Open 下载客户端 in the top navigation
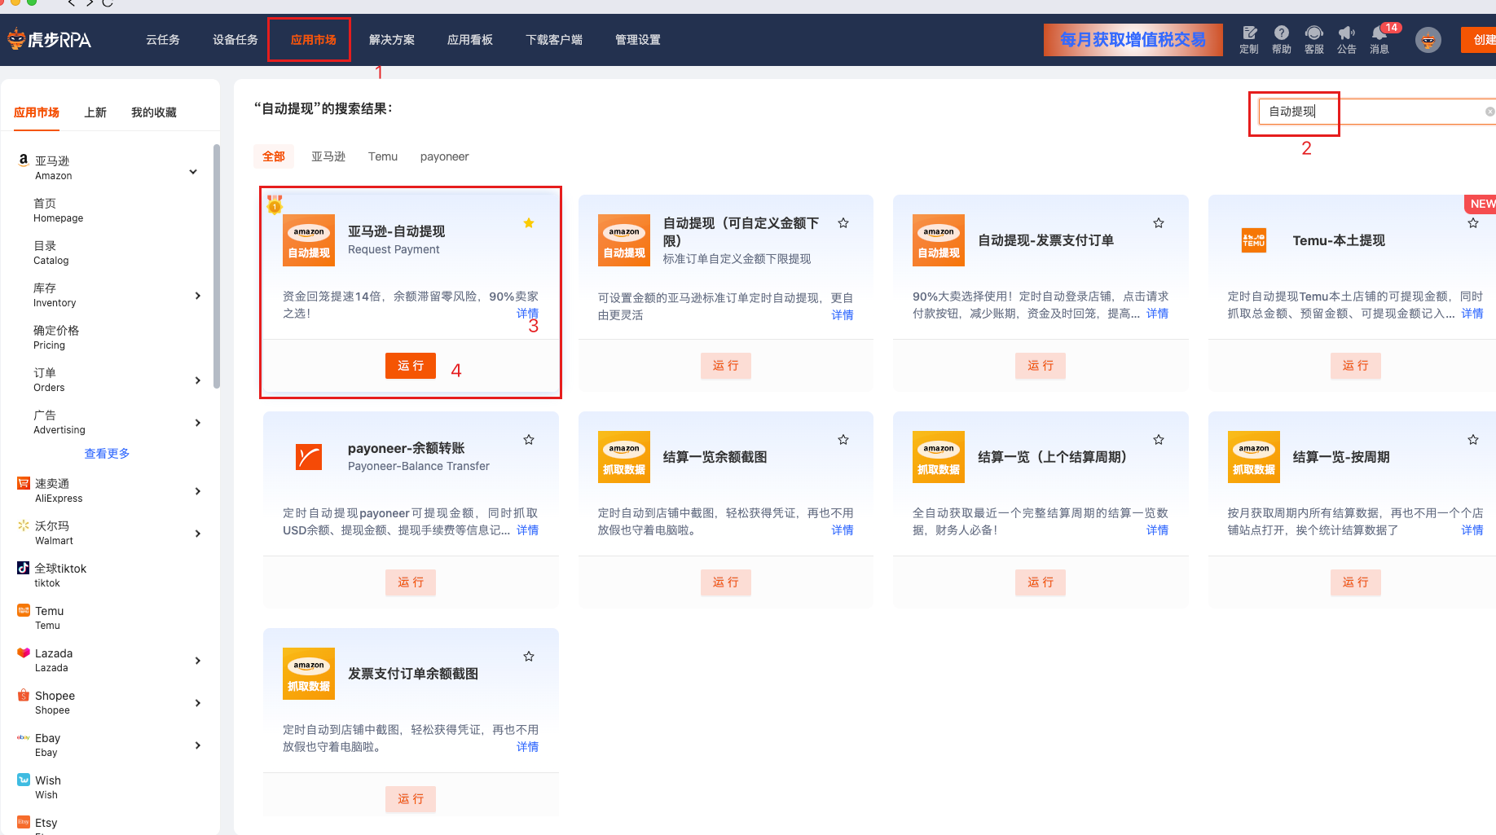Viewport: 1496px width, 835px height. click(x=554, y=40)
